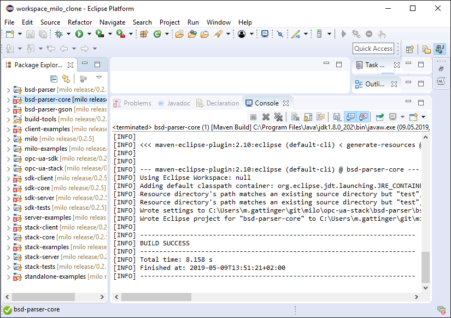
Task: Click the green Run button in toolbar
Action: coord(79,34)
